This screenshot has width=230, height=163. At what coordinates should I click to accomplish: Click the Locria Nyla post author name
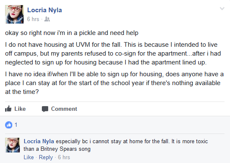point(44,10)
